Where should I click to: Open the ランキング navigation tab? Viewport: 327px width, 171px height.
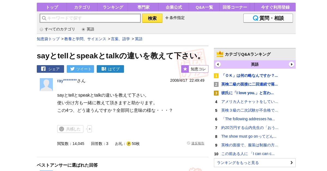click(x=113, y=7)
